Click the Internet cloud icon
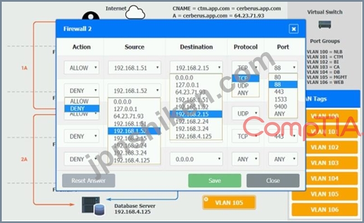364x223 pixels. [135, 12]
